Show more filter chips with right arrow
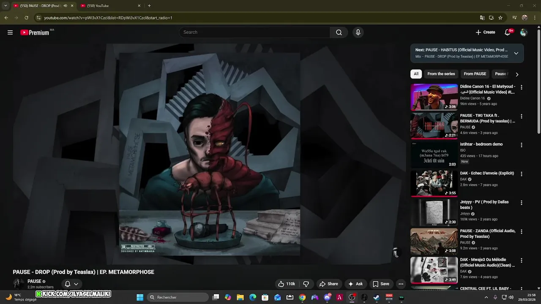Viewport: 541px width, 304px height. (516, 74)
